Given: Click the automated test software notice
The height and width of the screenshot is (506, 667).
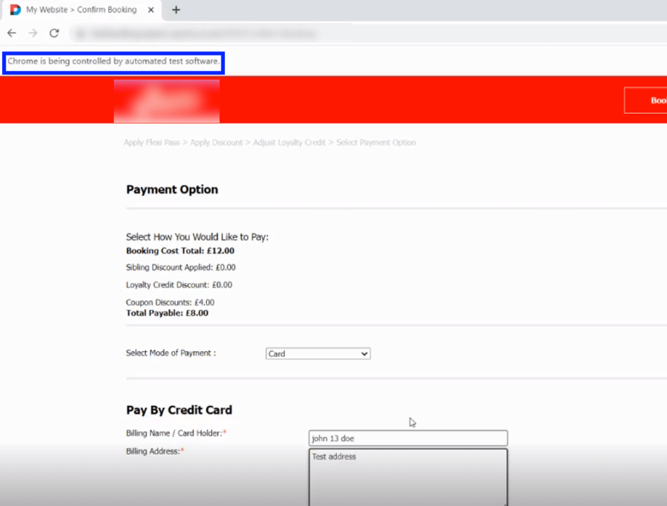Looking at the screenshot, I should point(114,62).
